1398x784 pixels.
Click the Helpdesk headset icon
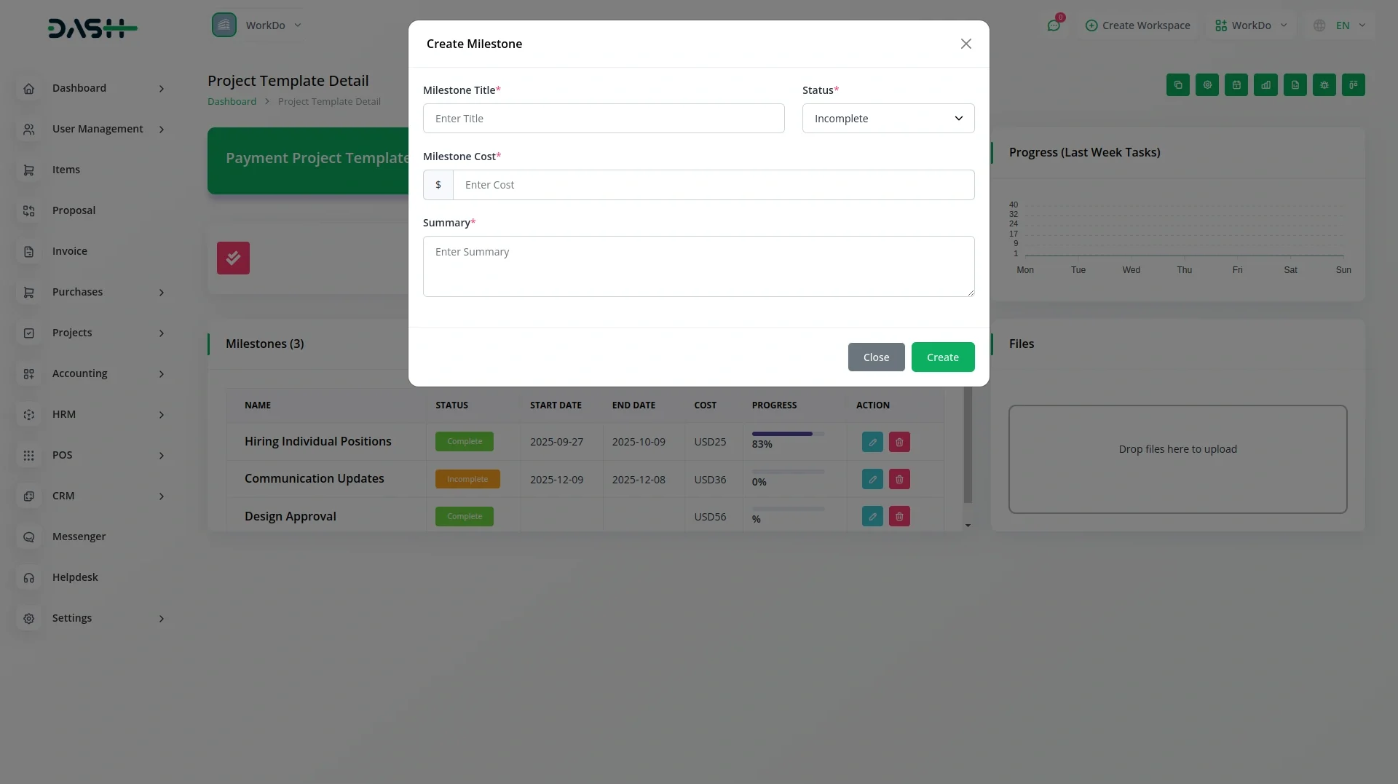pos(29,577)
